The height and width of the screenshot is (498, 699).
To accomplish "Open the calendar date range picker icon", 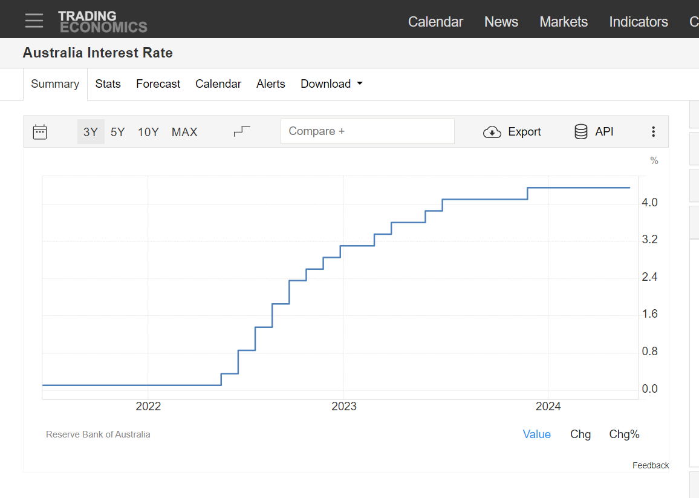I will pyautogui.click(x=40, y=132).
